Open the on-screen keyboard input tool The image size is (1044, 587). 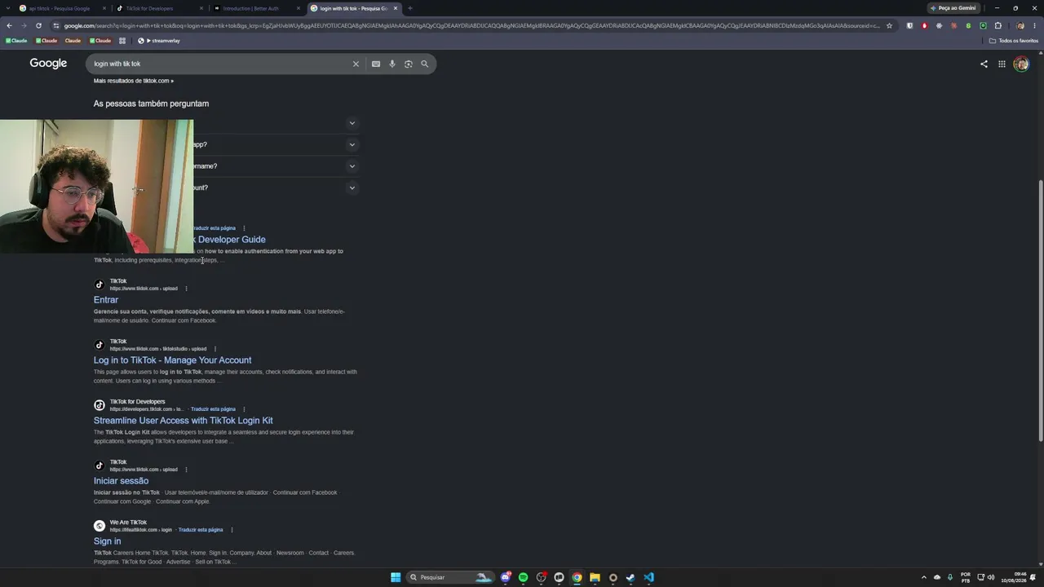[376, 64]
